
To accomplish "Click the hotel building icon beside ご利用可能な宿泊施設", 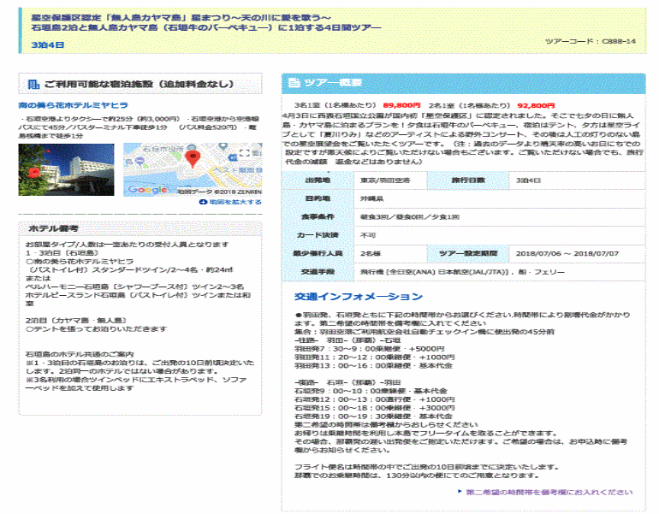I will click(33, 84).
